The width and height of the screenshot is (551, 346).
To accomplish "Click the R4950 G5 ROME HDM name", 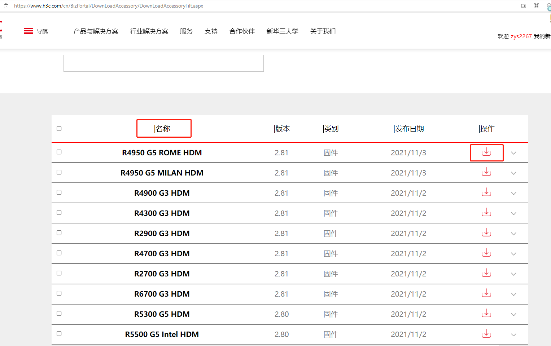I will pyautogui.click(x=162, y=153).
